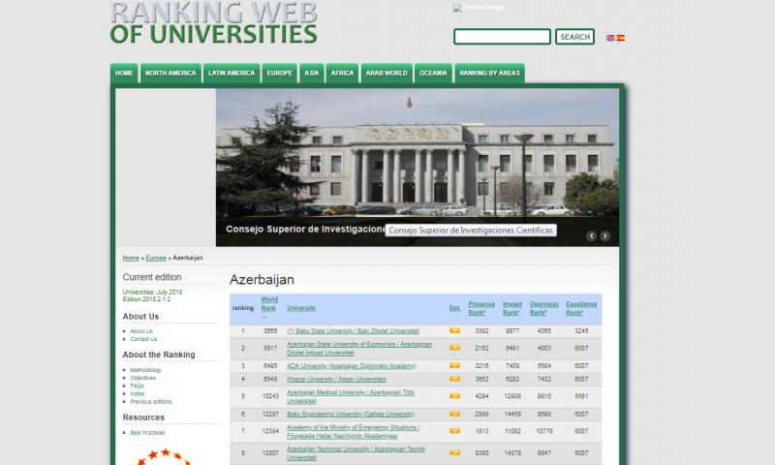Open details icon for Baku Engineering University row
This screenshot has height=465, width=775.
pos(454,414)
